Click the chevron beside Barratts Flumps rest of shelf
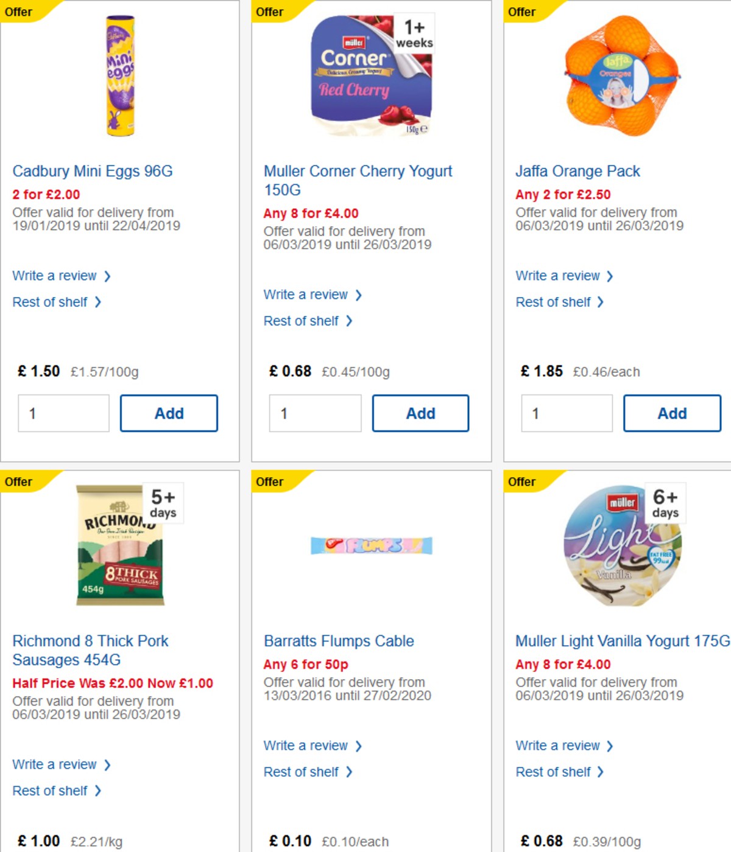Screen dimensions: 731x852 pyautogui.click(x=349, y=772)
